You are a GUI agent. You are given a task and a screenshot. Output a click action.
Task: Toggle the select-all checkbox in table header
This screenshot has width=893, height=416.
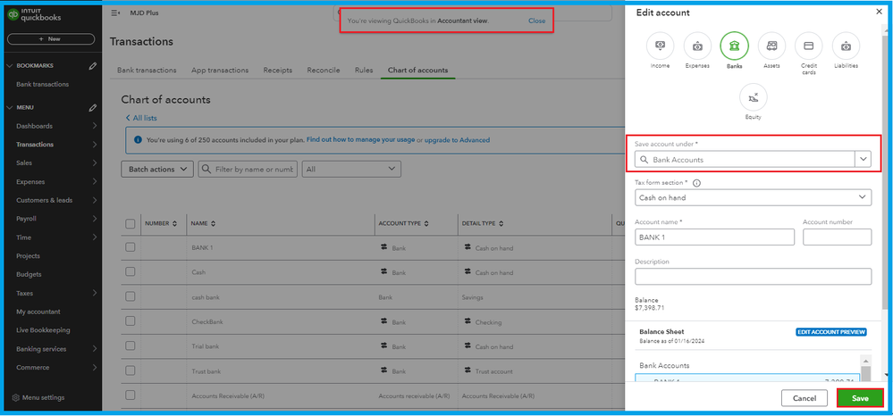tap(131, 223)
